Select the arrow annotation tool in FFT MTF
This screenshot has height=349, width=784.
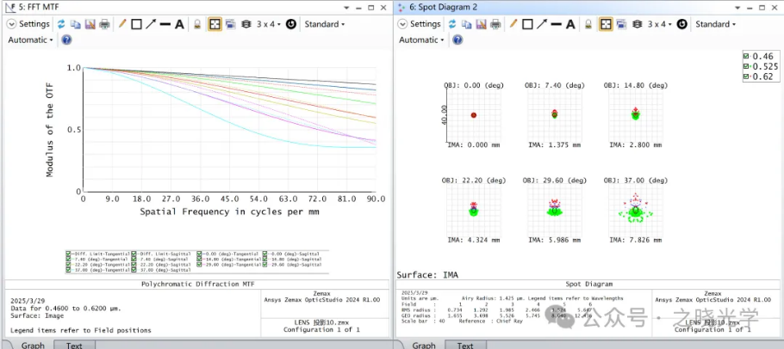click(151, 24)
